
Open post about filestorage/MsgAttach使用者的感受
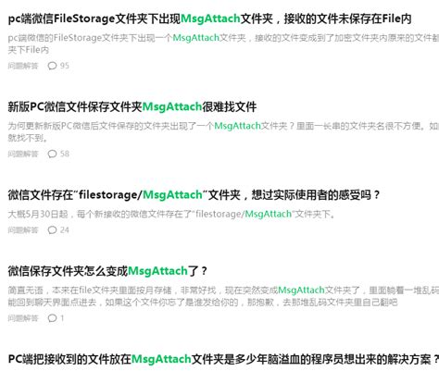194,195
